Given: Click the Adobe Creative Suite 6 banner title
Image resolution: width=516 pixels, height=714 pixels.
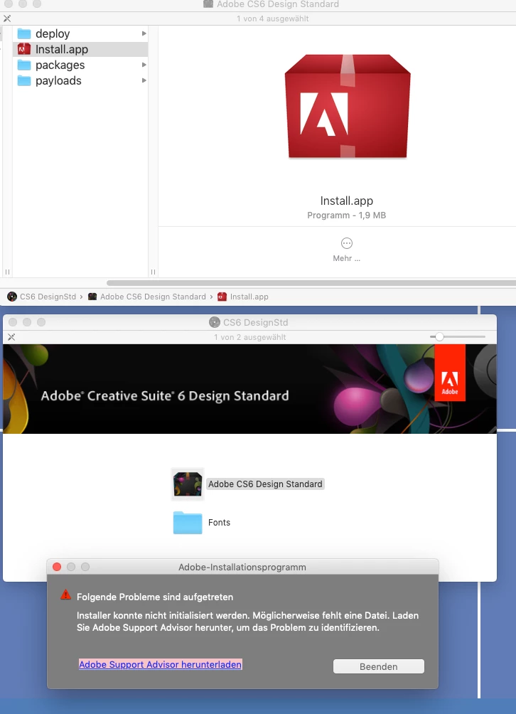Looking at the screenshot, I should pos(165,395).
